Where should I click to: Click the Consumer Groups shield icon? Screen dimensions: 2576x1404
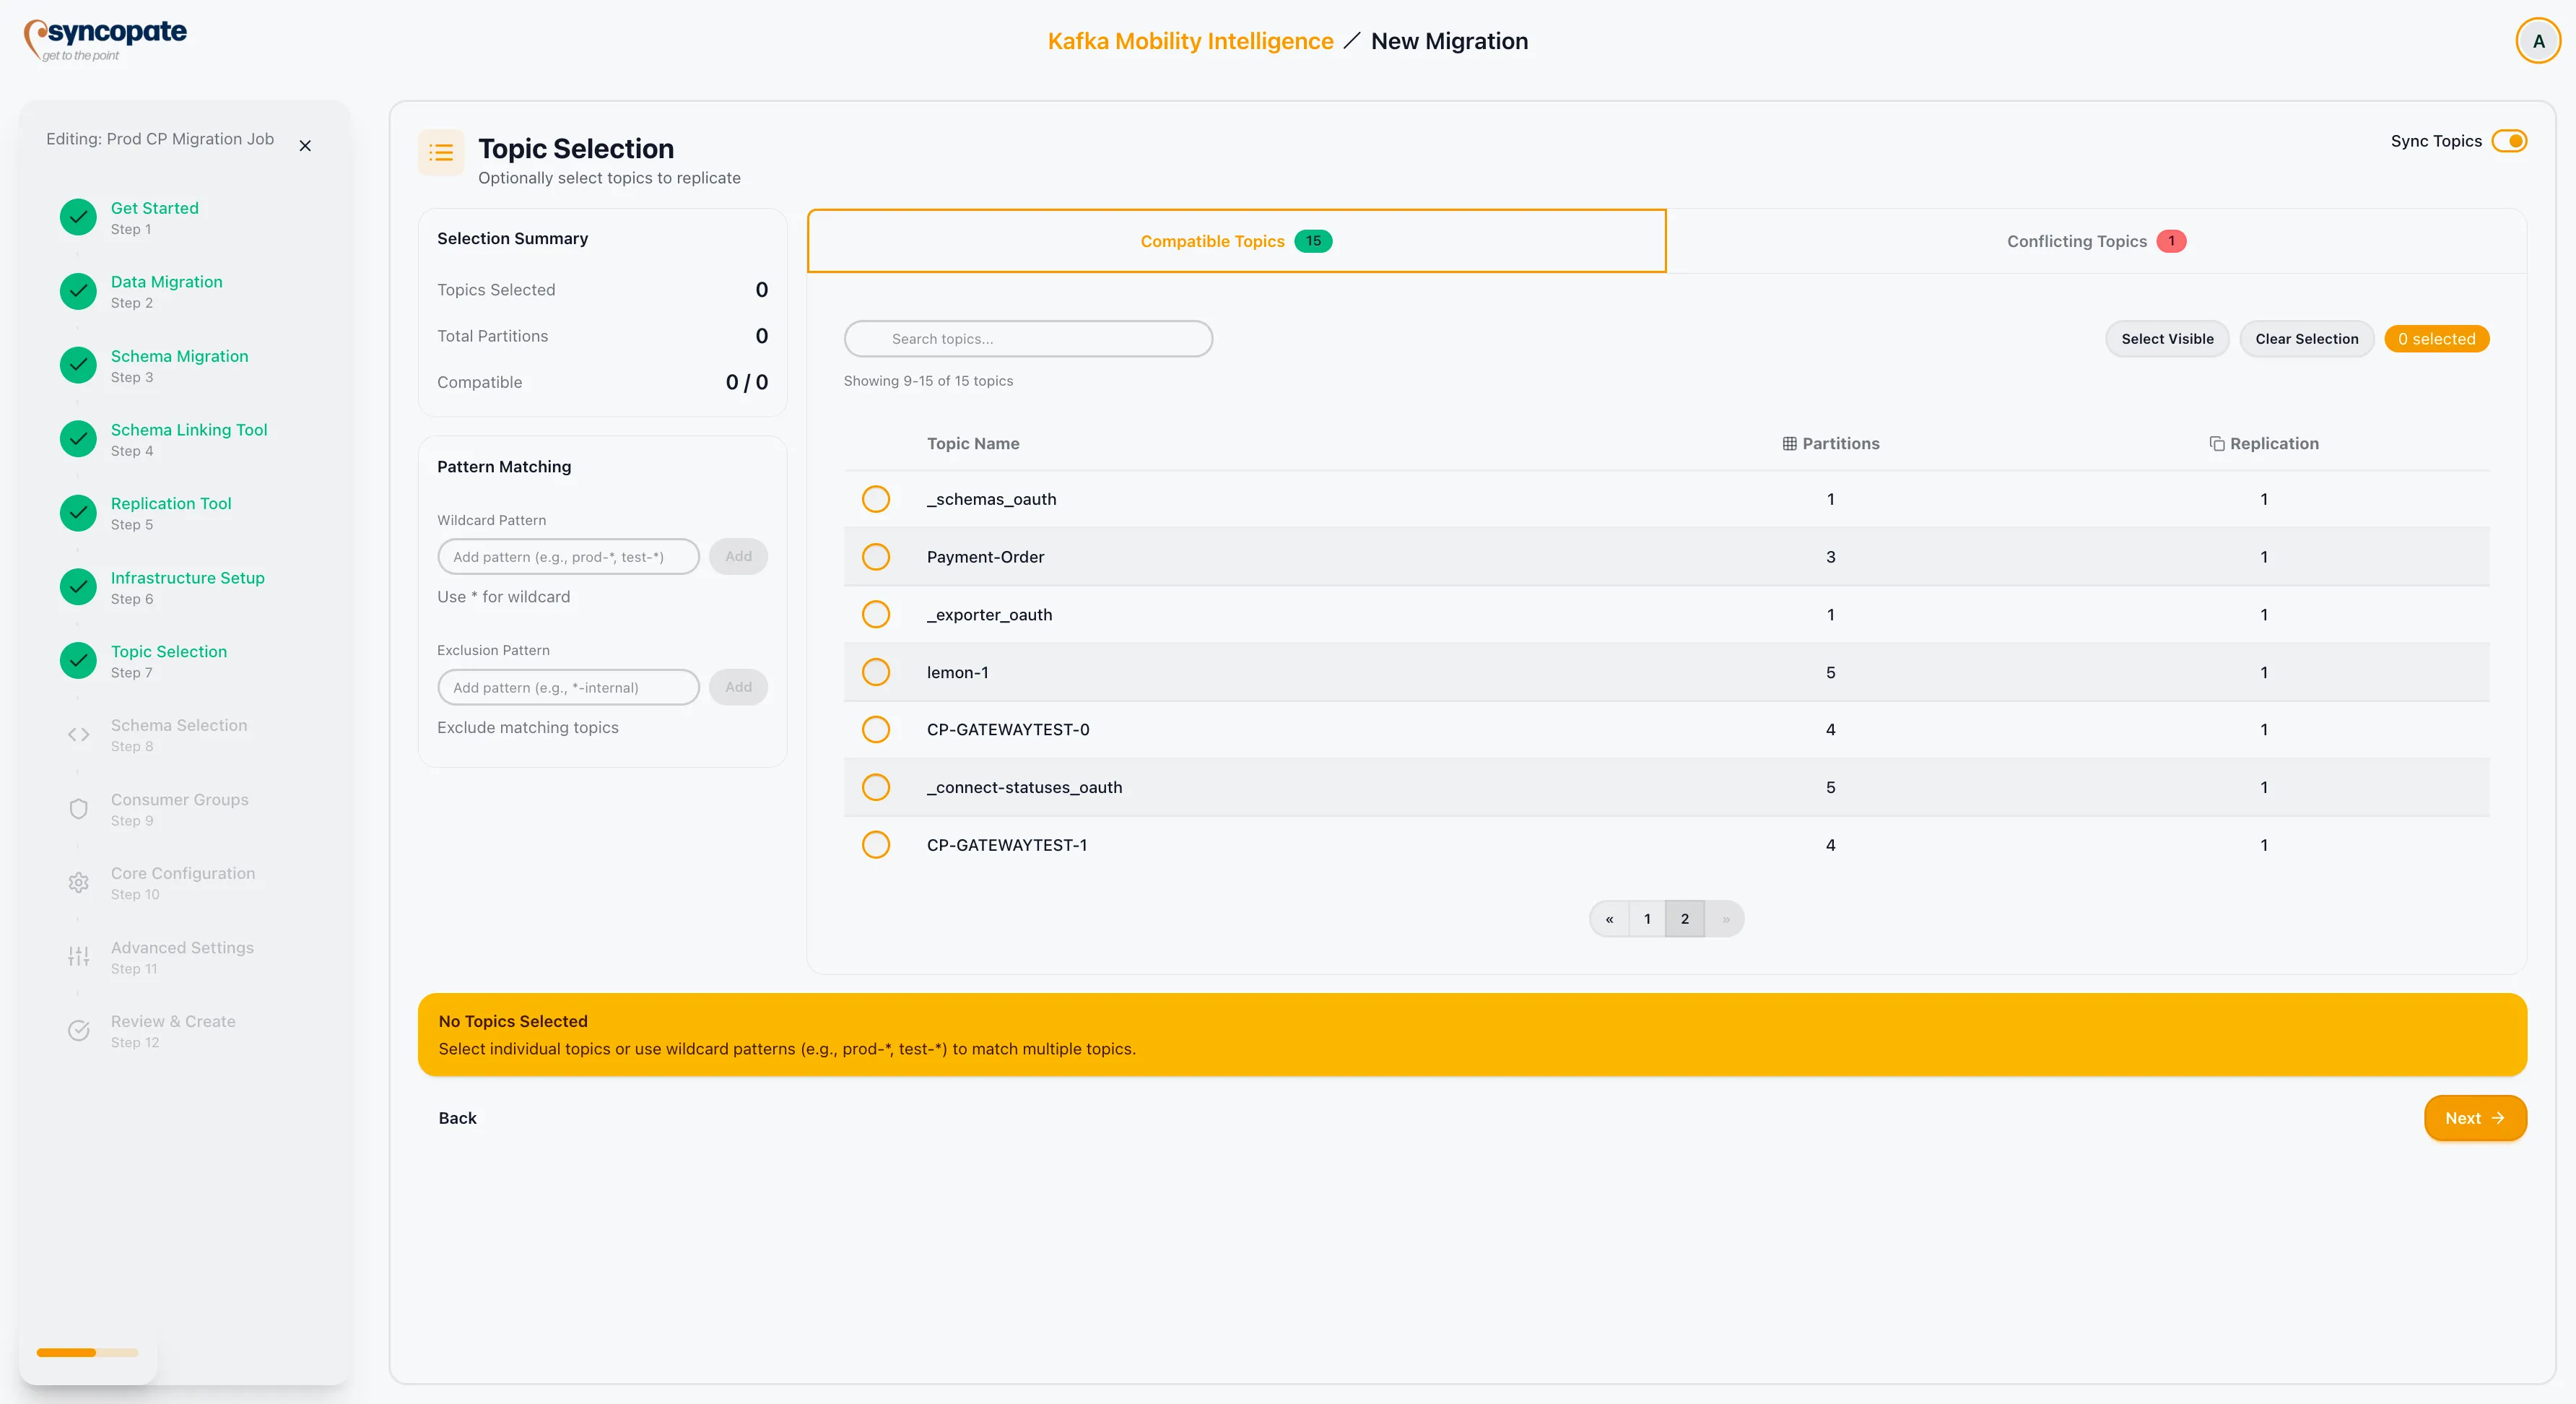[78, 809]
